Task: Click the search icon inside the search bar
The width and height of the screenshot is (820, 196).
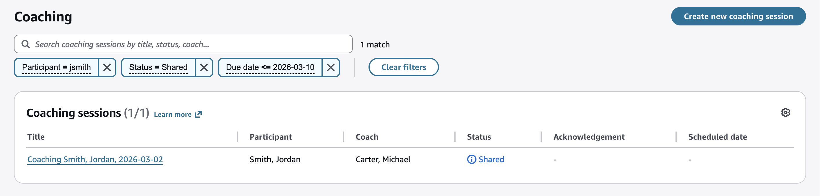Action: coord(25,44)
